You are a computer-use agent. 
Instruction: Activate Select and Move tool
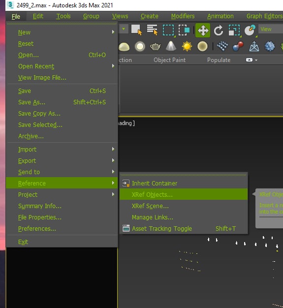[x=203, y=30]
